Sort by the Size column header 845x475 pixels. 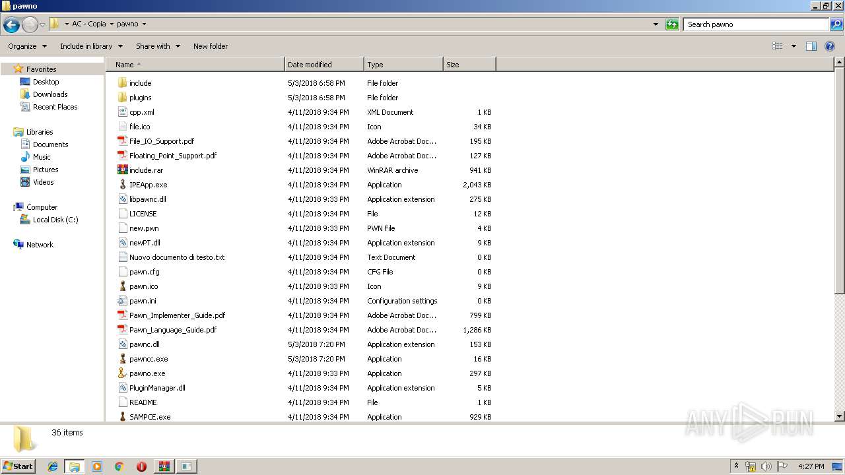(469, 65)
